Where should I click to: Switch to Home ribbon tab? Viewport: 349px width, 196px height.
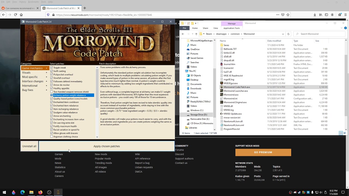click(195, 28)
